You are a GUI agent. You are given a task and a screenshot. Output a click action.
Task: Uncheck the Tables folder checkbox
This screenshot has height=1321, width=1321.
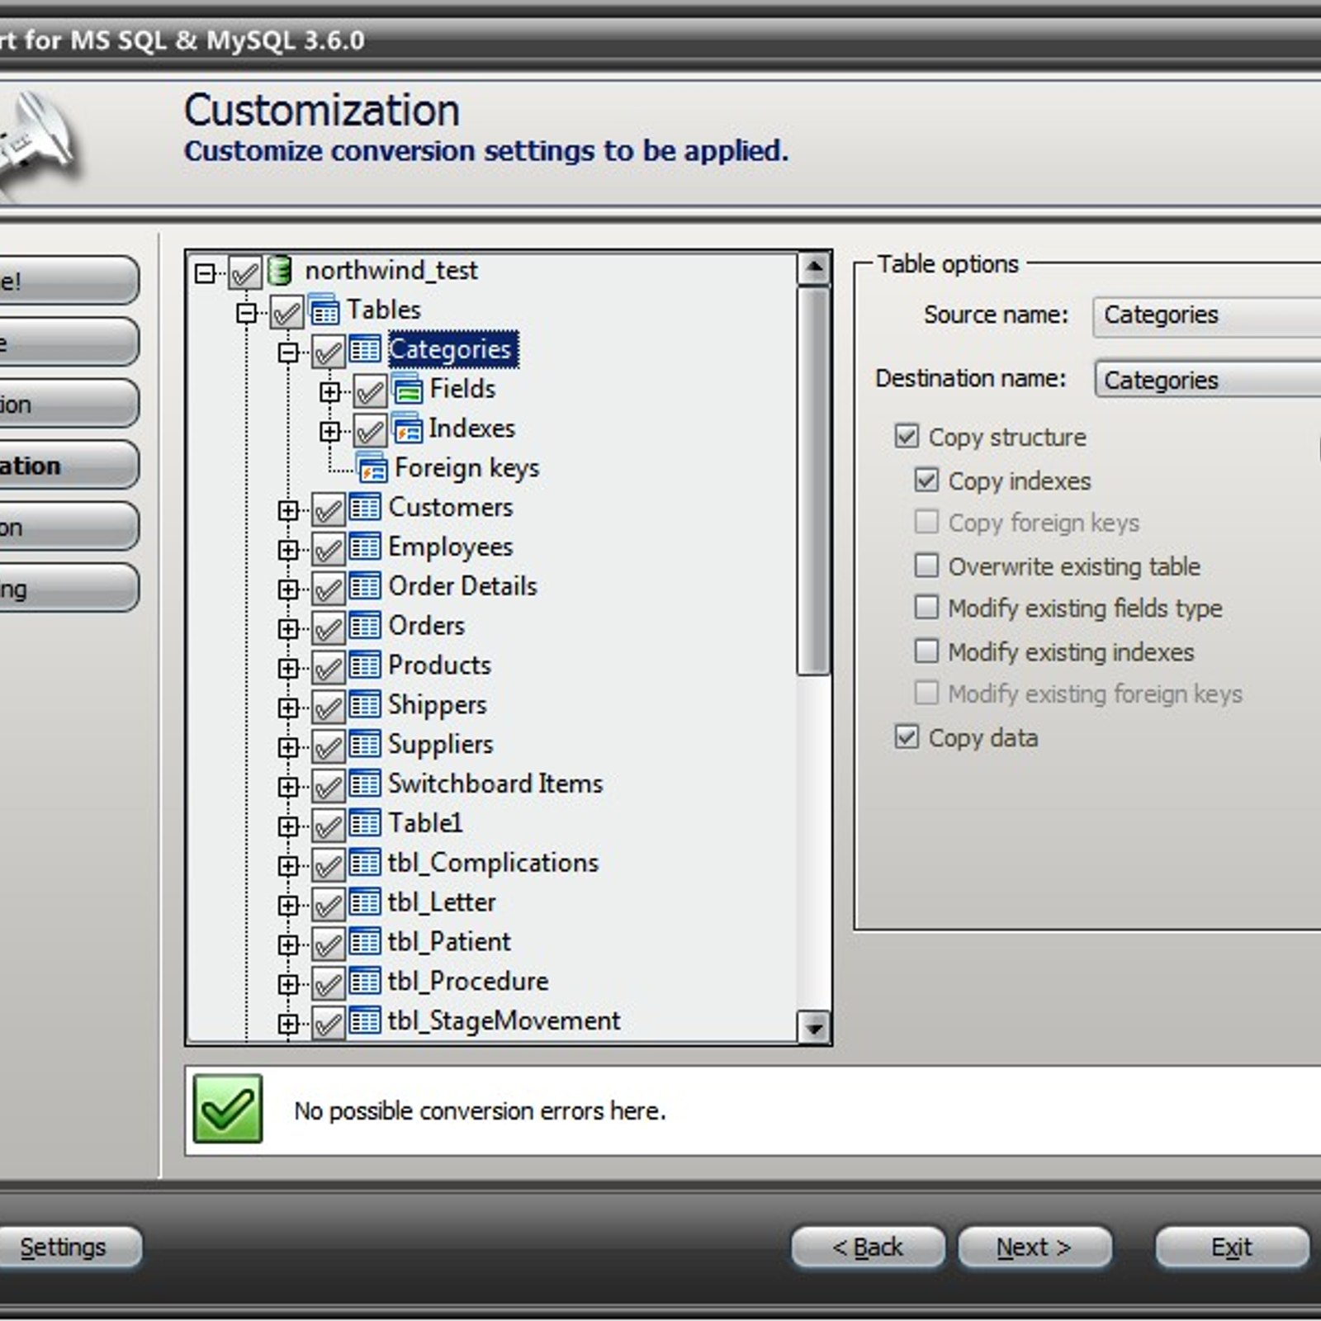tap(286, 312)
